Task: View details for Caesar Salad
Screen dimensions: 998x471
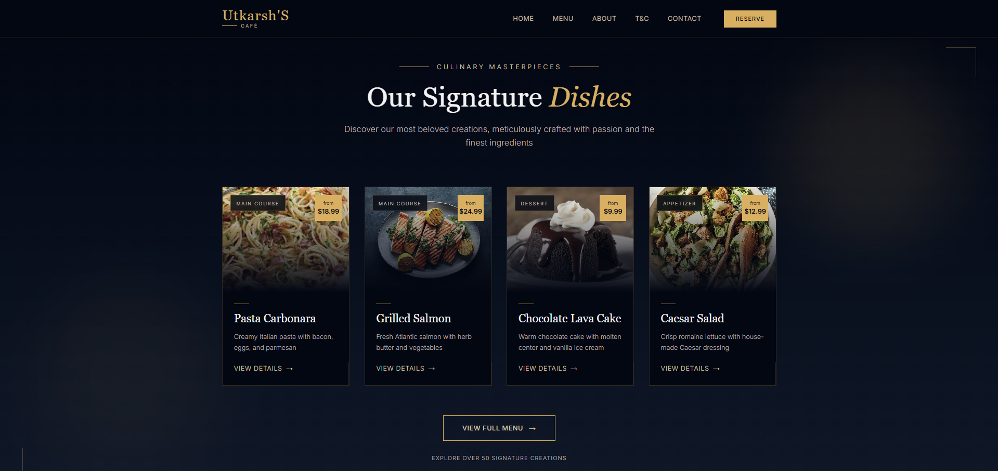Action: point(690,369)
